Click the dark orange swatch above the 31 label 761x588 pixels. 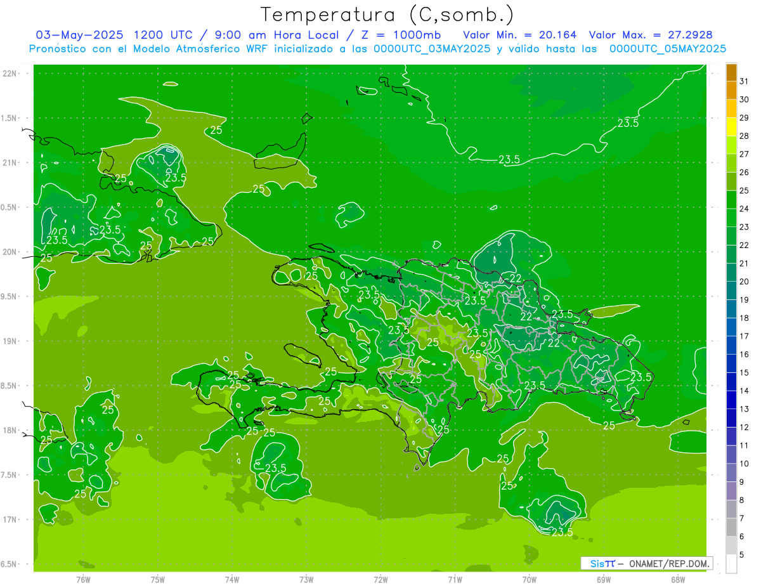tap(731, 72)
